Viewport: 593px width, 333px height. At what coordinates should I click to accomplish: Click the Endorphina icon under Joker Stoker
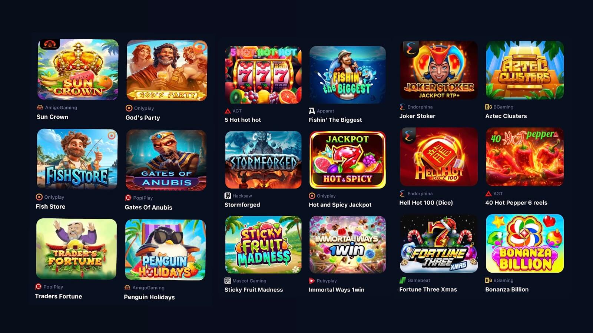coord(402,107)
